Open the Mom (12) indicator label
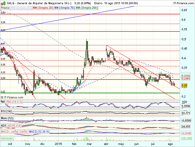The image size is (195, 147). point(7,118)
